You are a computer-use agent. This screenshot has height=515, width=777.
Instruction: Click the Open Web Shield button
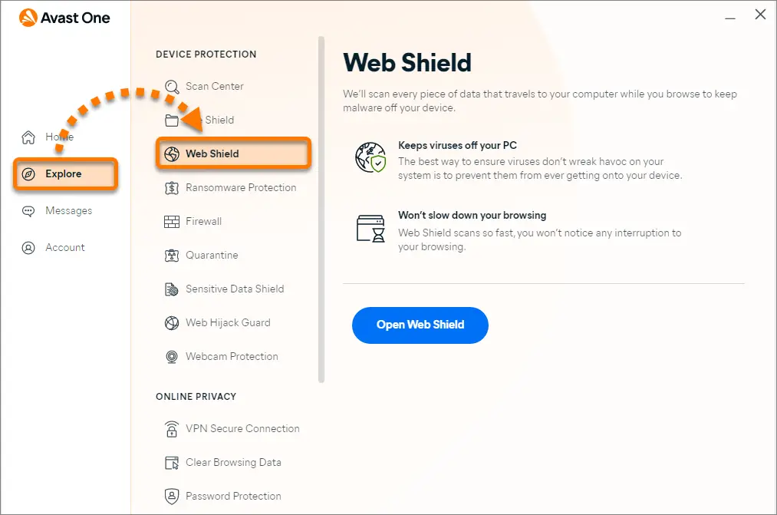click(x=420, y=325)
